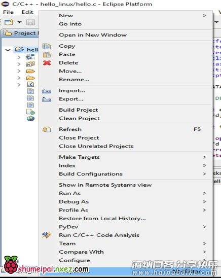Choose Refresh F5 entry
The width and height of the screenshot is (221, 278).
tap(126, 129)
